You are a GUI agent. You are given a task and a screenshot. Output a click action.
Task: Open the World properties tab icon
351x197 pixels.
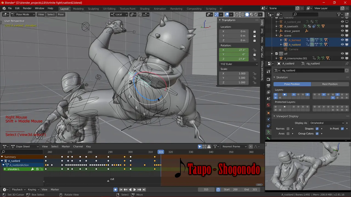[x=268, y=105]
